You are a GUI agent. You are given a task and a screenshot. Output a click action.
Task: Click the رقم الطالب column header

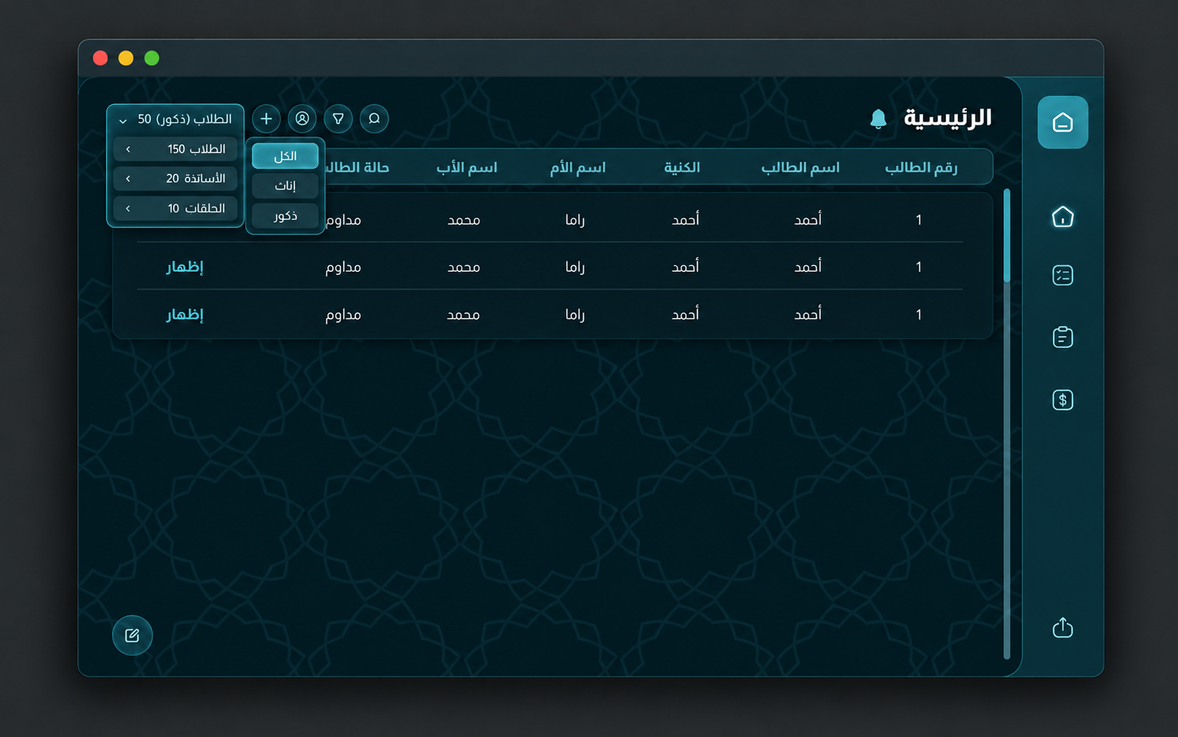click(x=921, y=168)
